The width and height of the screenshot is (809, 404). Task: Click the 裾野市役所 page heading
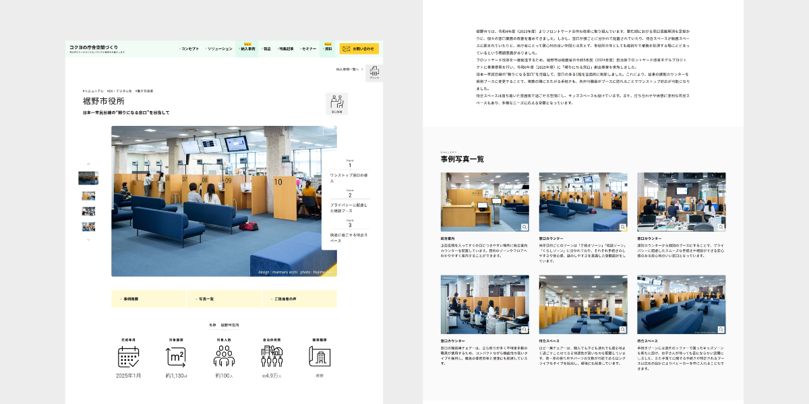click(x=104, y=101)
